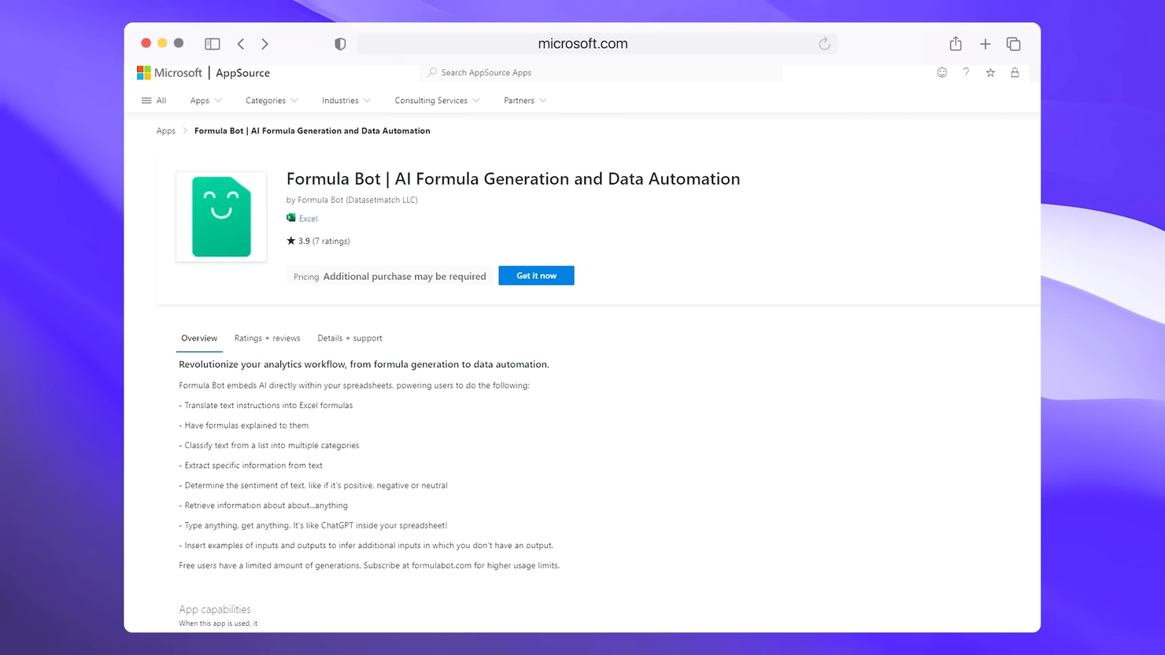Open the feedback smiley icon
The width and height of the screenshot is (1165, 655).
point(942,72)
